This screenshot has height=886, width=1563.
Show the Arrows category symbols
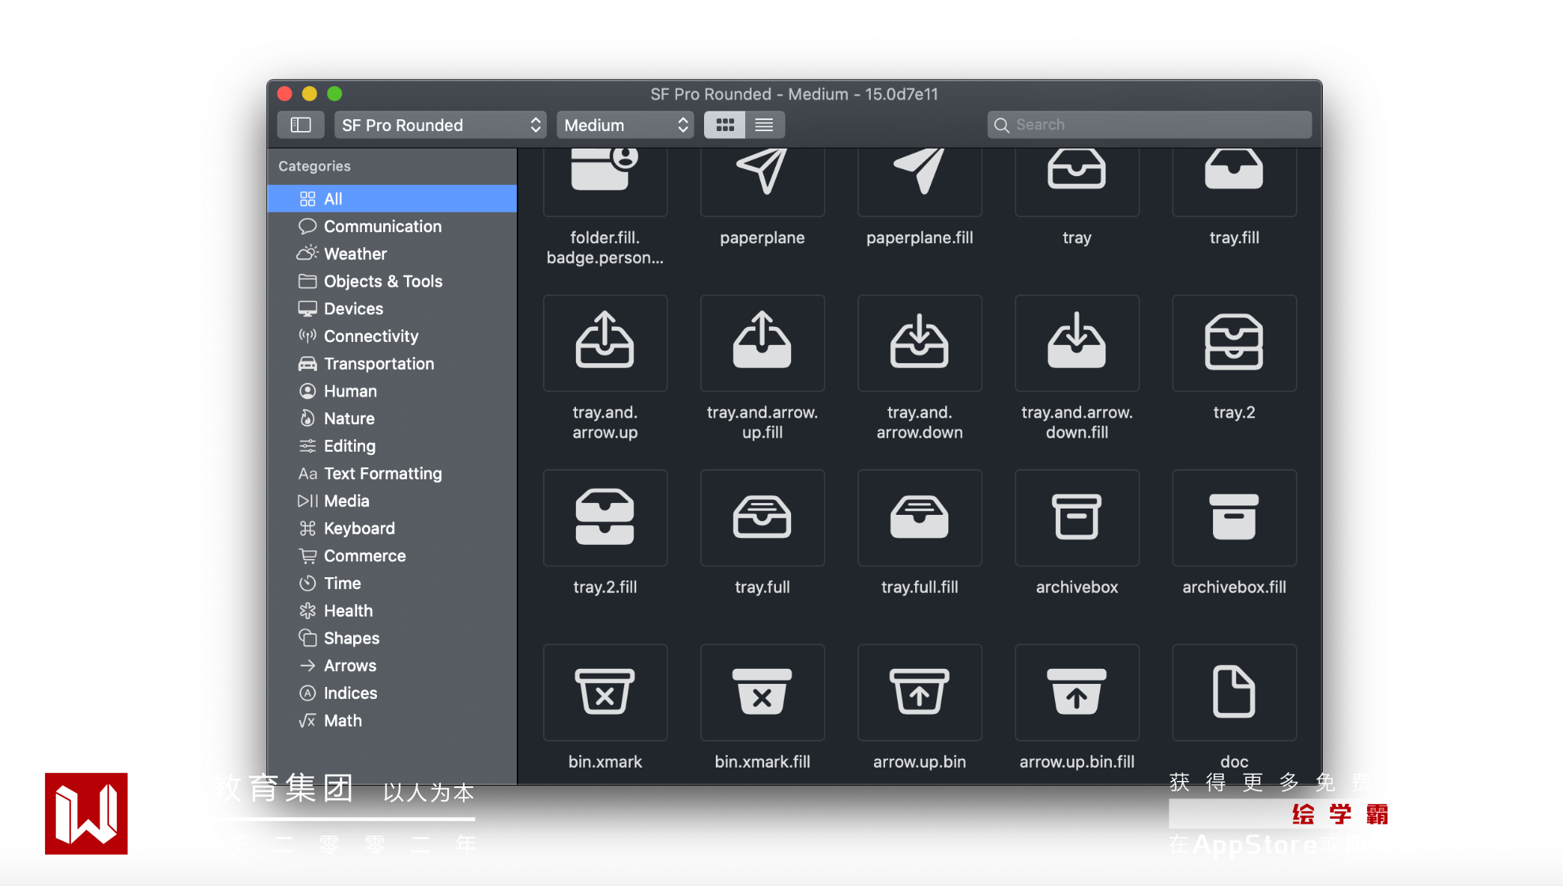(x=349, y=666)
